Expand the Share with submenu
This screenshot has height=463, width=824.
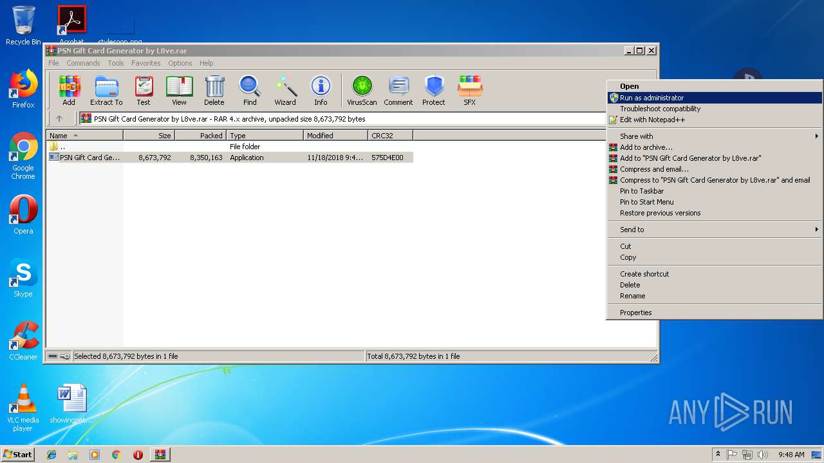click(x=715, y=136)
